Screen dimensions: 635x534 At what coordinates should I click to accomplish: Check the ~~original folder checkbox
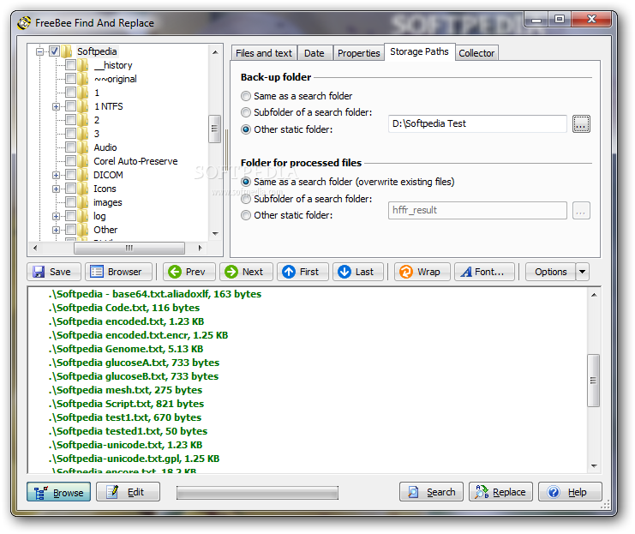point(70,79)
